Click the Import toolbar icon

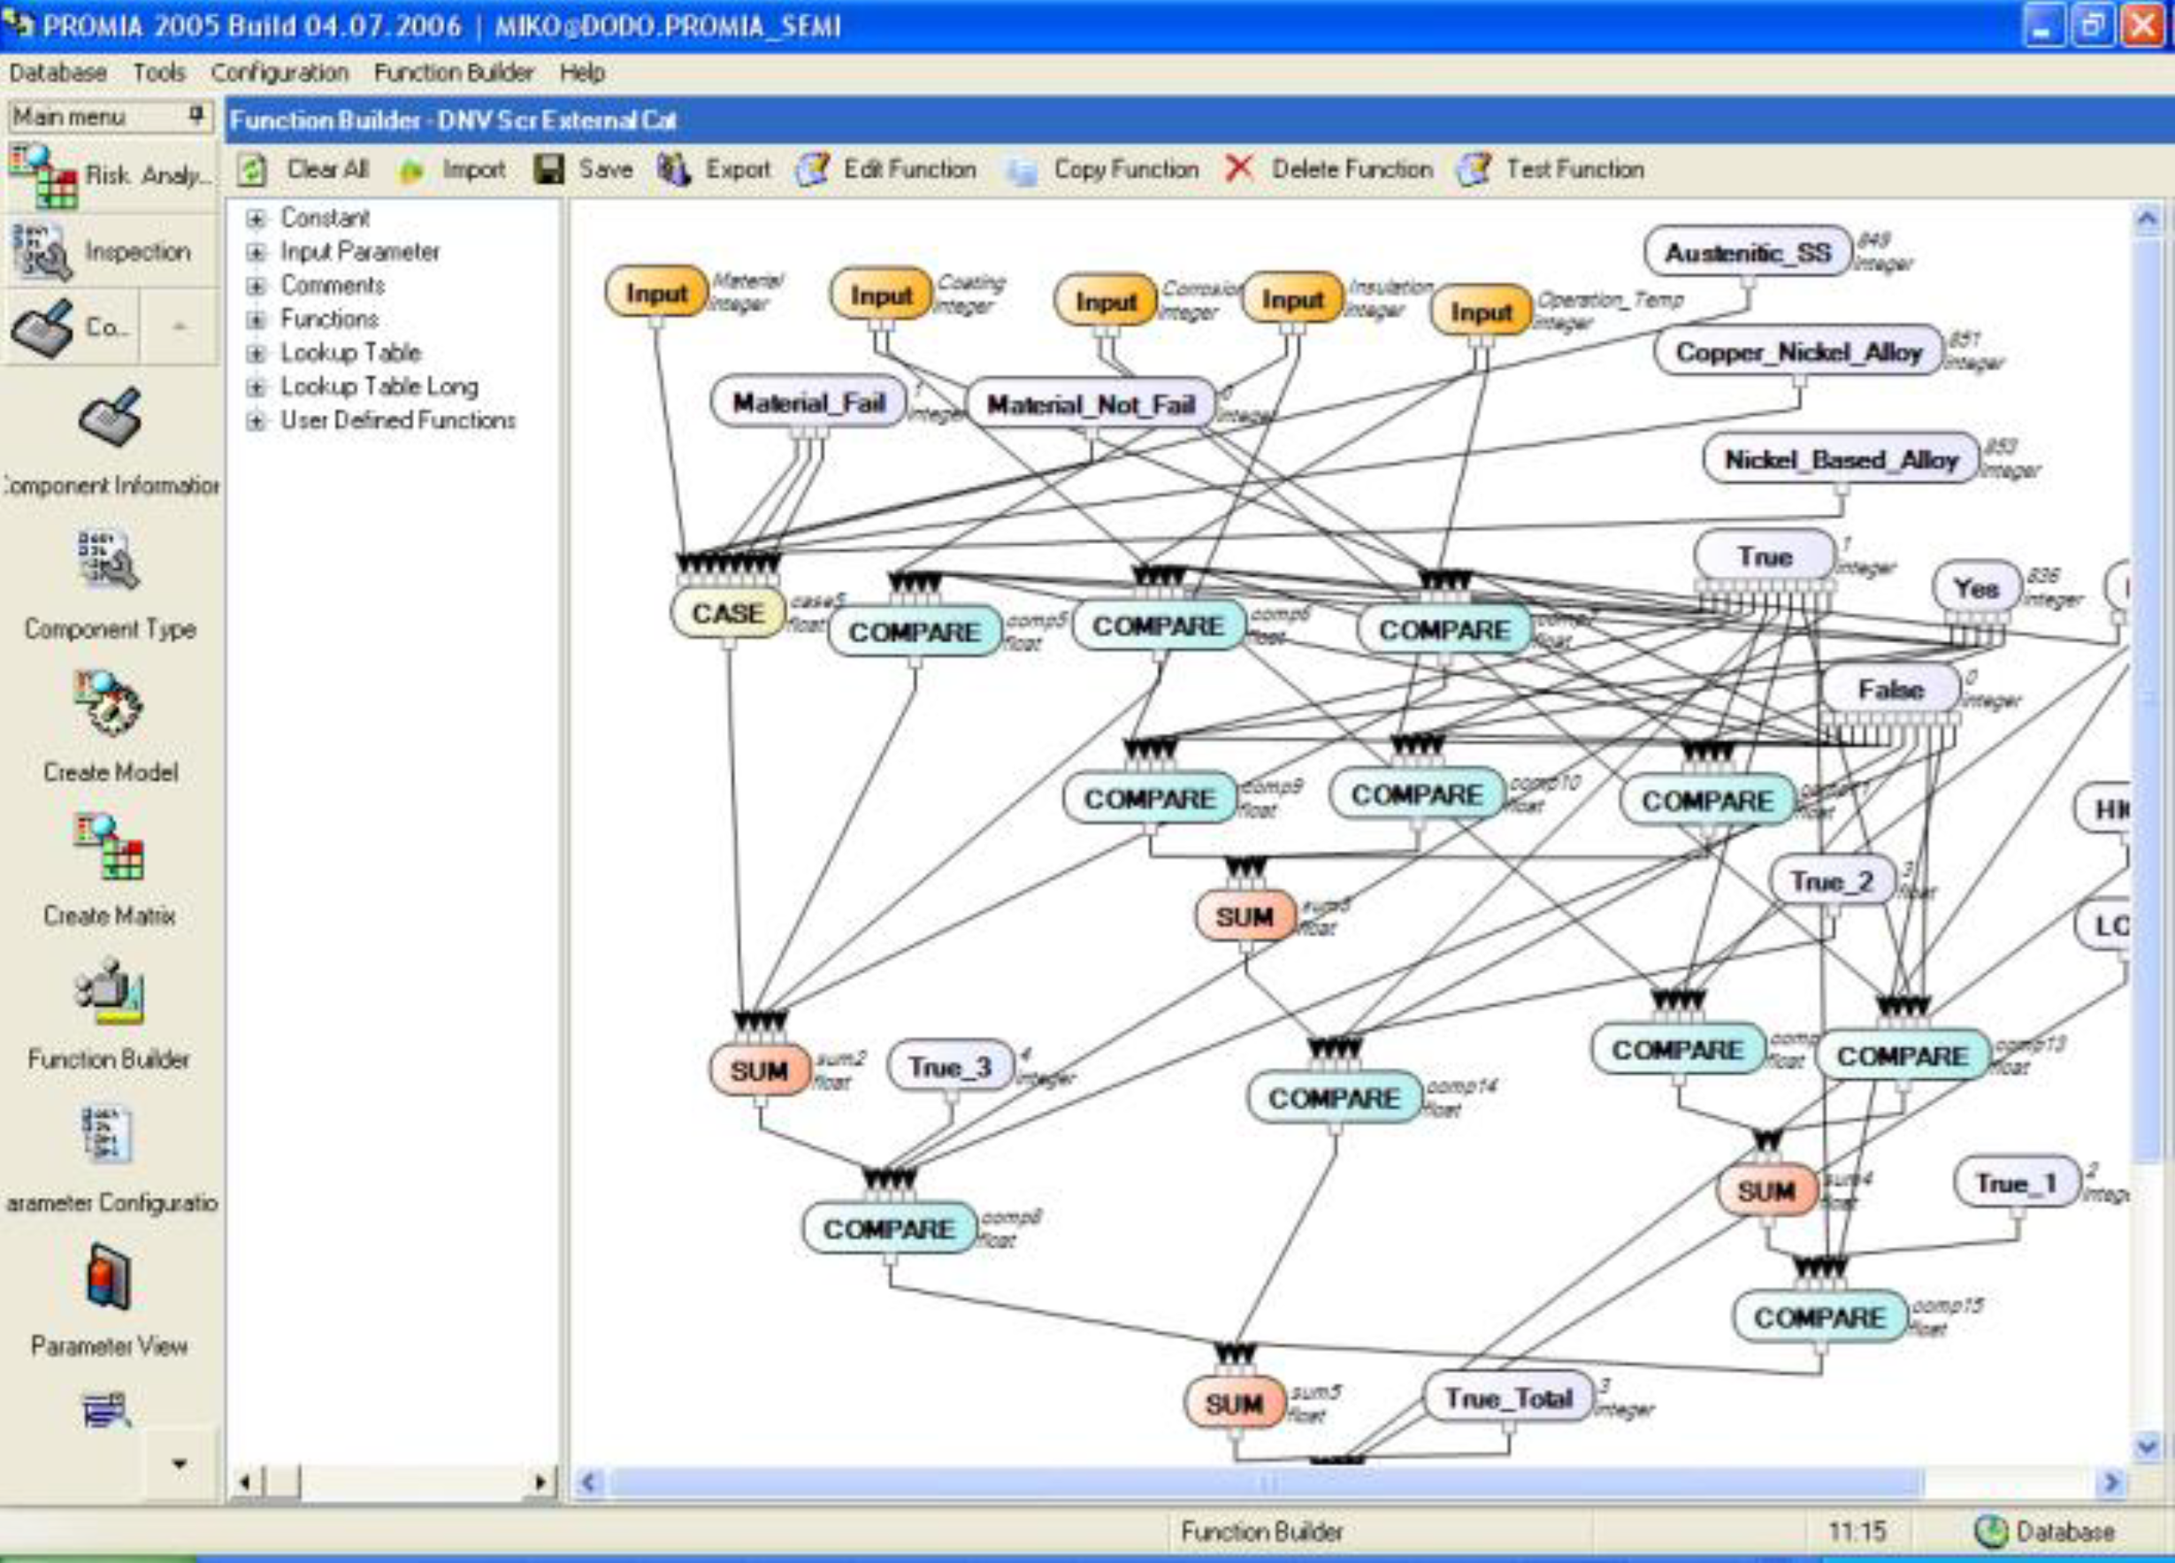pyautogui.click(x=411, y=171)
